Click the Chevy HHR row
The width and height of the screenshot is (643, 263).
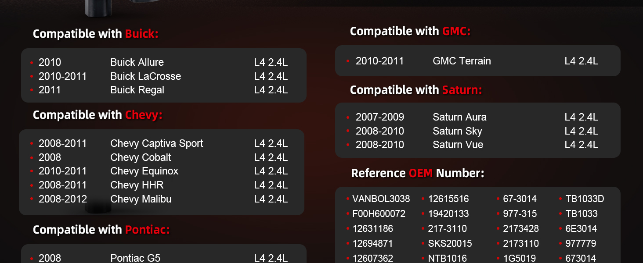pyautogui.click(x=137, y=185)
